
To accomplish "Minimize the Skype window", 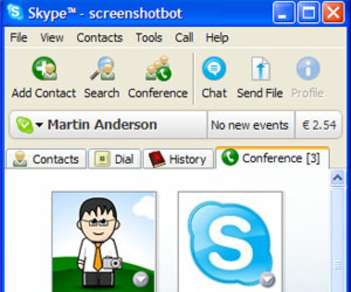I will coord(283,12).
